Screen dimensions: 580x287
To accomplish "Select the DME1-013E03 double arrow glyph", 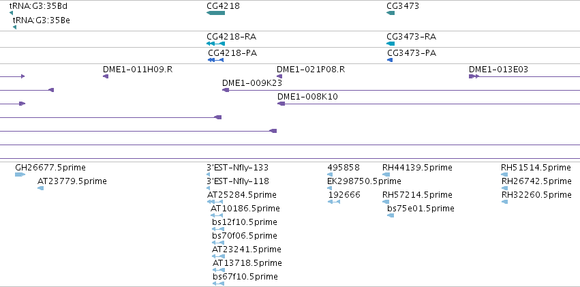I will click(474, 76).
